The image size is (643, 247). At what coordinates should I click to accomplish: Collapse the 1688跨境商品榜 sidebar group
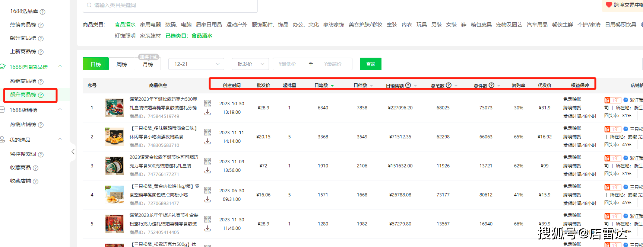point(60,67)
